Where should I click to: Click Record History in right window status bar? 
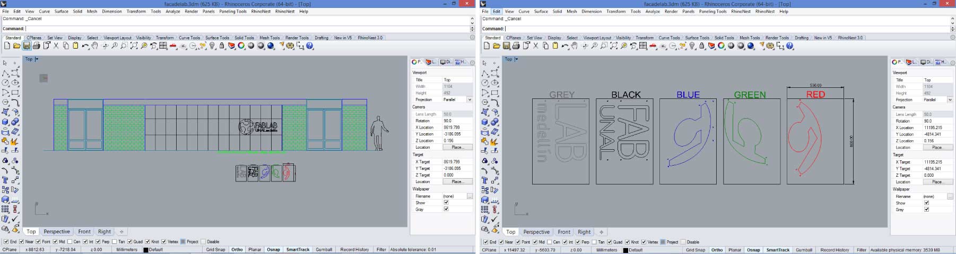(835, 250)
